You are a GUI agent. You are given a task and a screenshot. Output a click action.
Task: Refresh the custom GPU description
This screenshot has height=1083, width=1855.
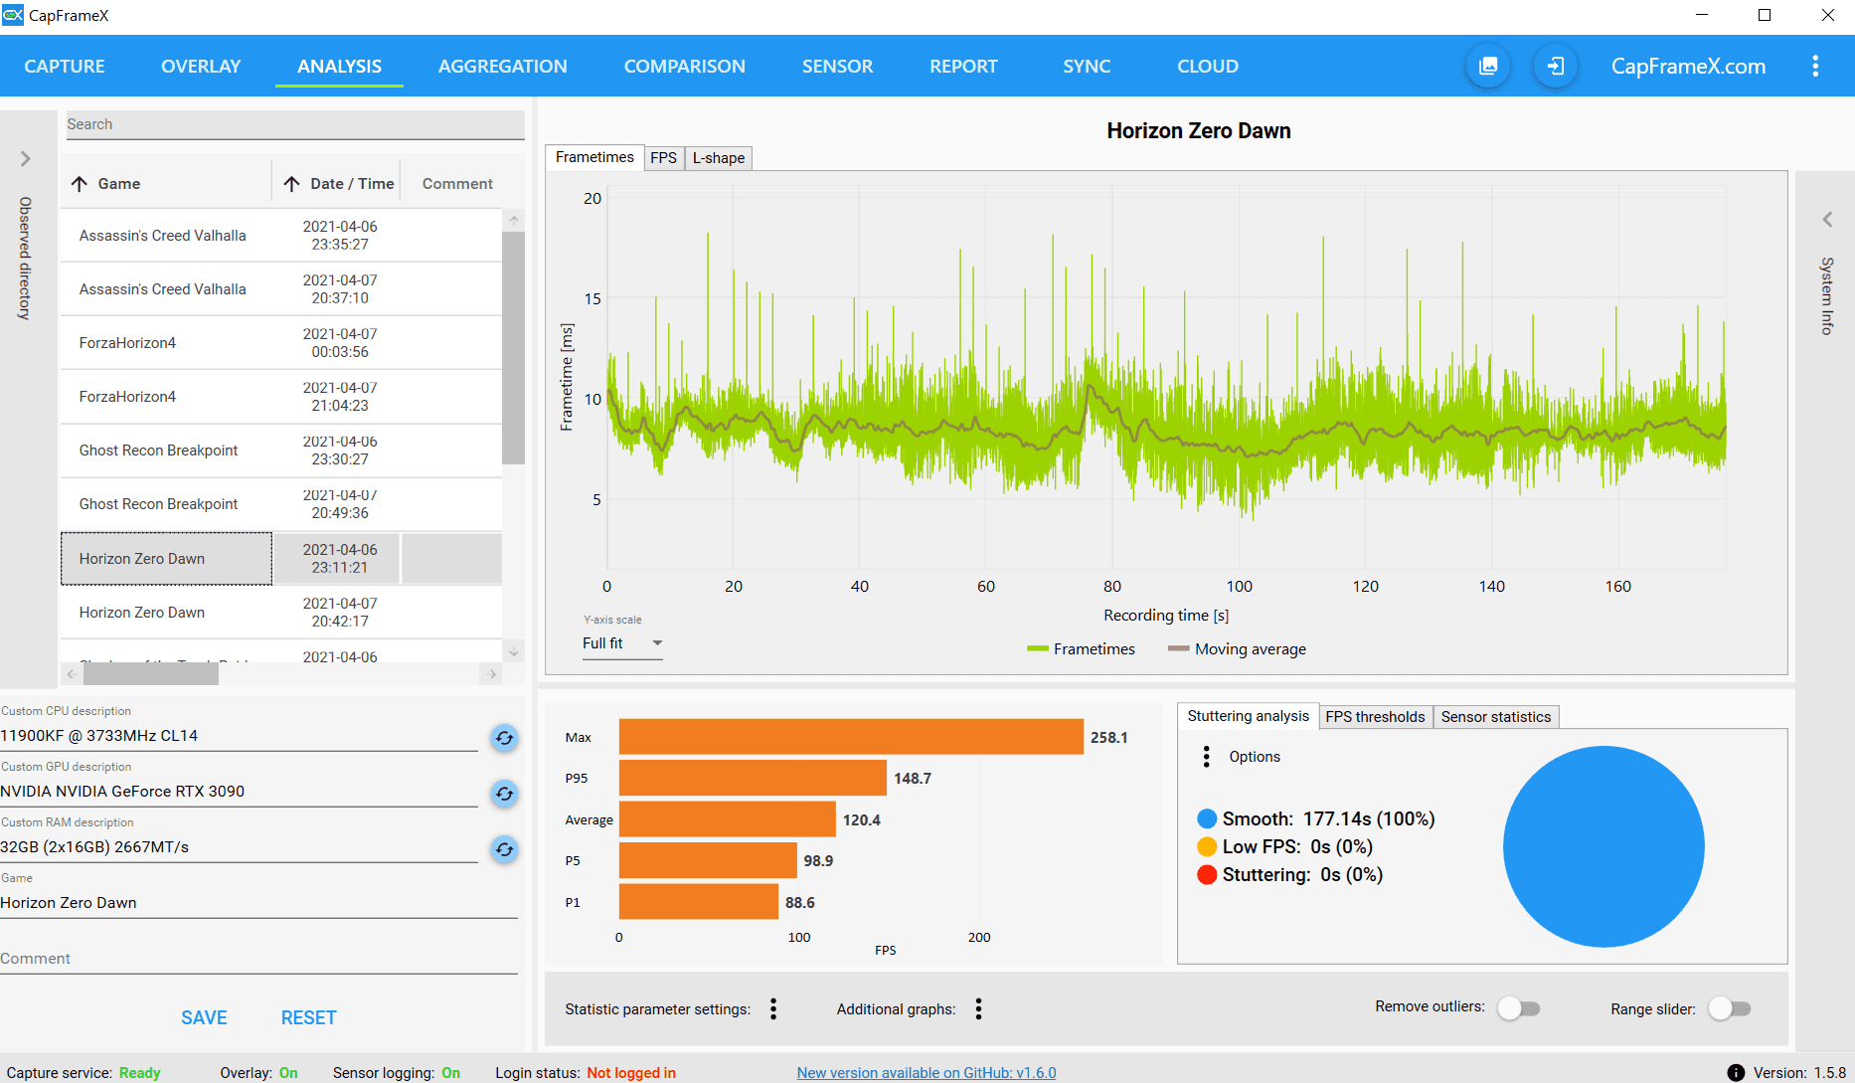point(505,794)
